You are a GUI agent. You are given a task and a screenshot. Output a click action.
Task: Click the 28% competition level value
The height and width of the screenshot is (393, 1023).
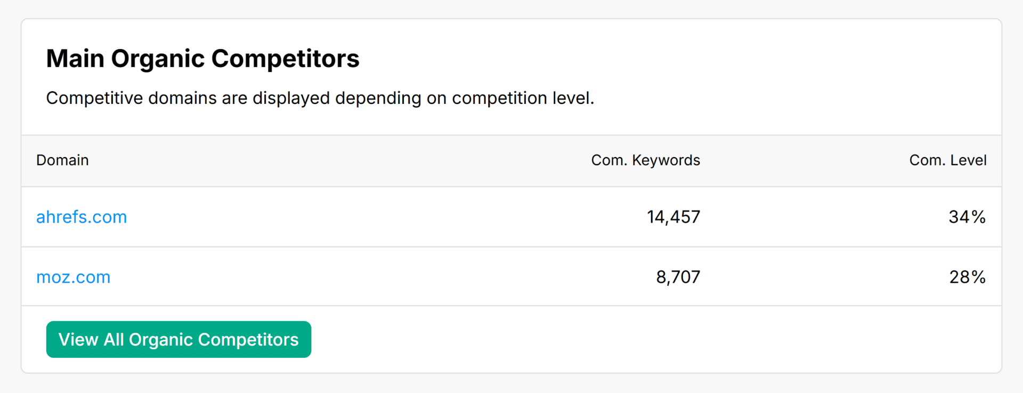coord(967,277)
